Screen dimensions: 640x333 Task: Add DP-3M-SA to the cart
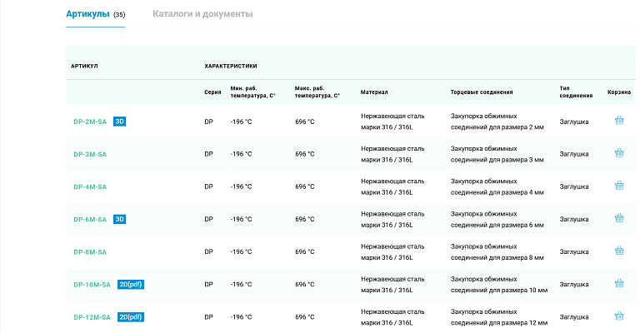pos(619,153)
